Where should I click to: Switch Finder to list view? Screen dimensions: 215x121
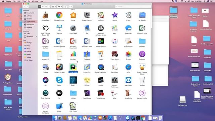coord(43,7)
